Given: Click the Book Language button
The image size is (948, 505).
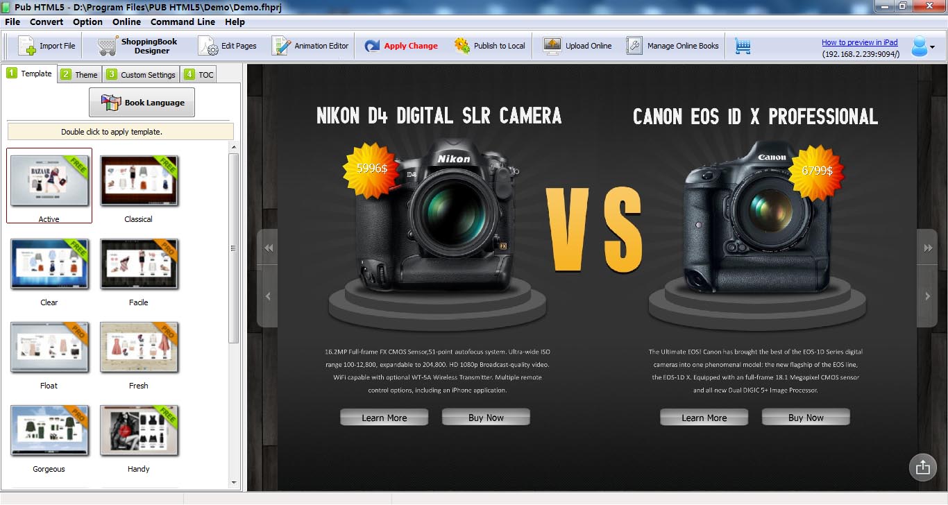Looking at the screenshot, I should tap(142, 103).
